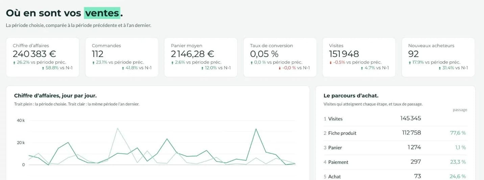Click the "1,1 %" passage rate
Screen dimensions: 484x180
461,148
